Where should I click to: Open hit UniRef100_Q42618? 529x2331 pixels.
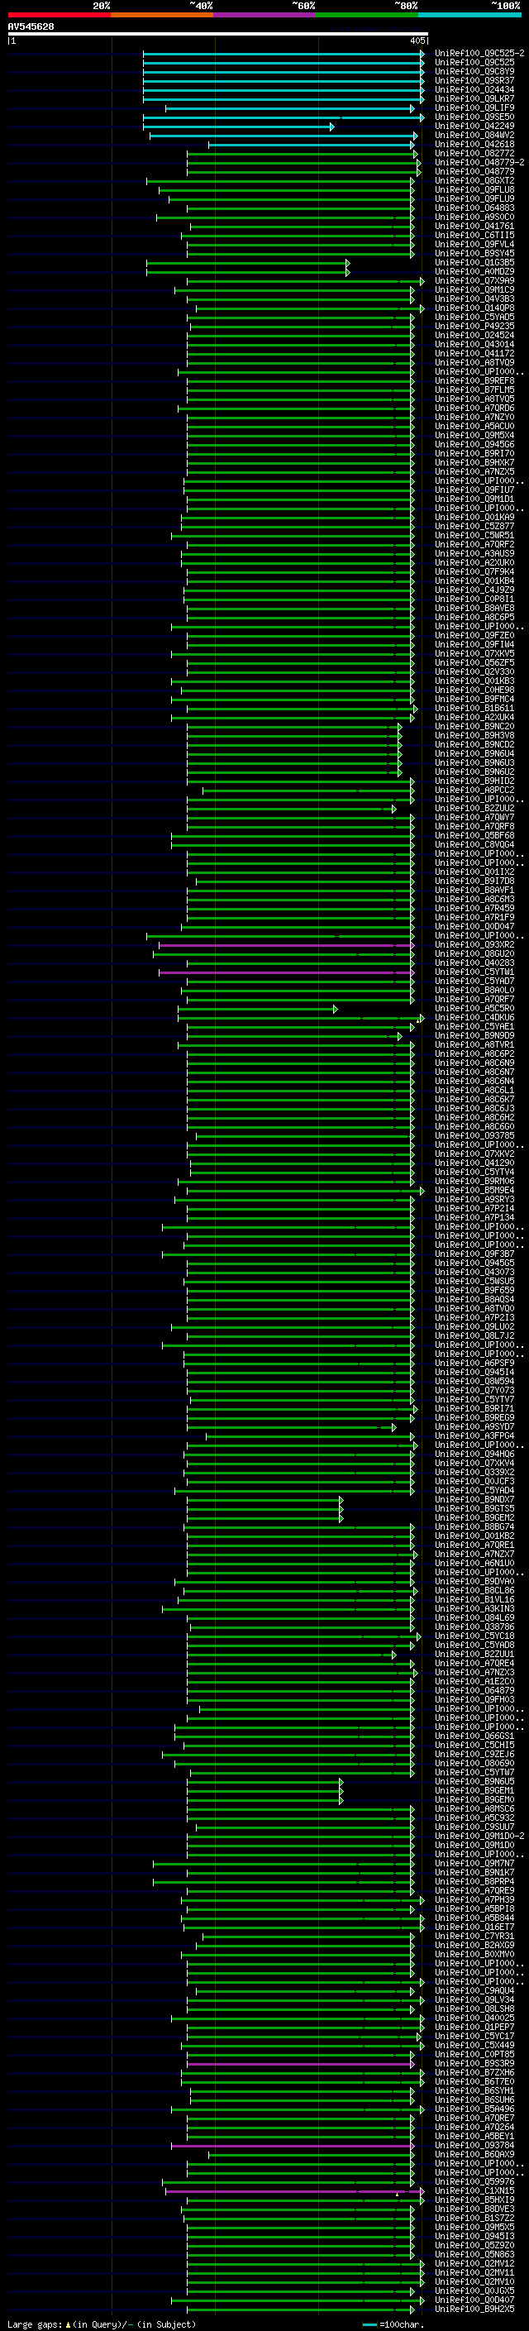point(474,144)
